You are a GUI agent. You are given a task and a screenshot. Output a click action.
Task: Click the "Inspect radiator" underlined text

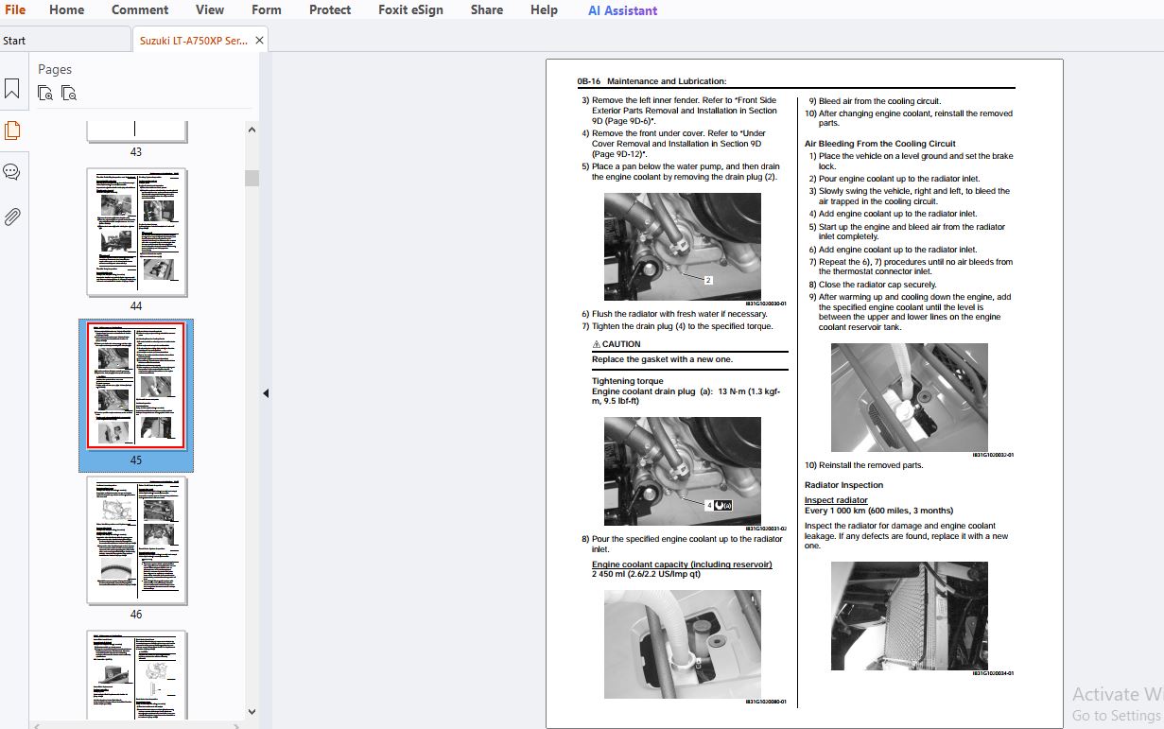click(x=836, y=500)
